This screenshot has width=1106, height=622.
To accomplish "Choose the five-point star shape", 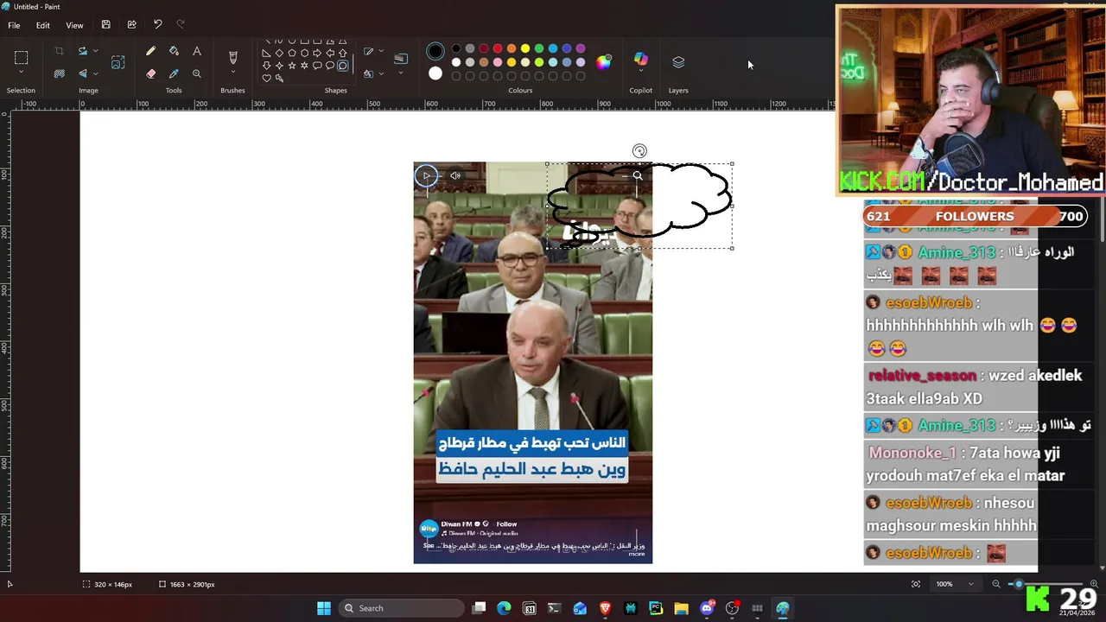I will (x=292, y=66).
